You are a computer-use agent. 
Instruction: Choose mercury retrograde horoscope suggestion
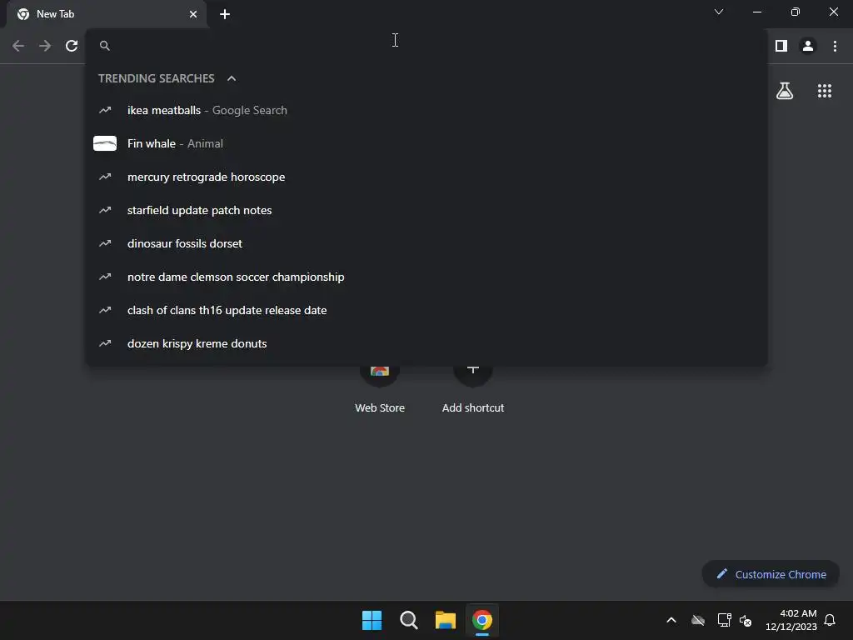pyautogui.click(x=426, y=177)
